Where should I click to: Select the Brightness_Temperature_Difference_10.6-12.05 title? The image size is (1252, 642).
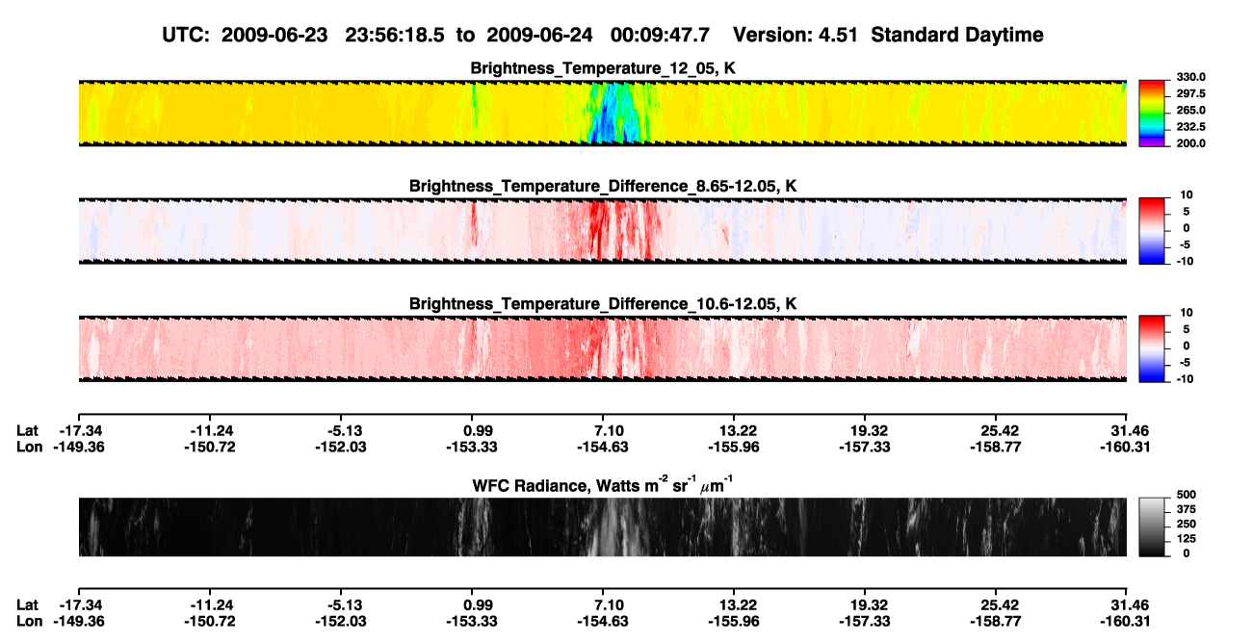(603, 304)
